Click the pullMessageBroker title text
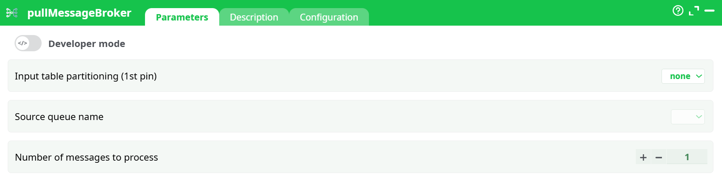The width and height of the screenshot is (722, 179). (79, 13)
